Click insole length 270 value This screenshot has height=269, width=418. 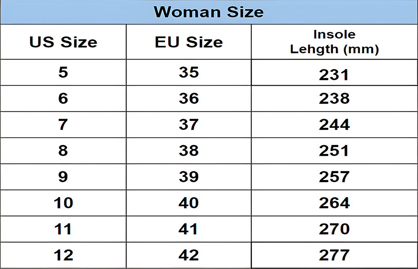point(334,229)
